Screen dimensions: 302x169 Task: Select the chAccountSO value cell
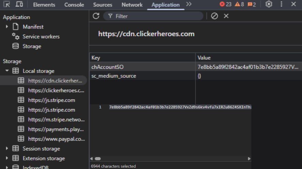point(249,67)
